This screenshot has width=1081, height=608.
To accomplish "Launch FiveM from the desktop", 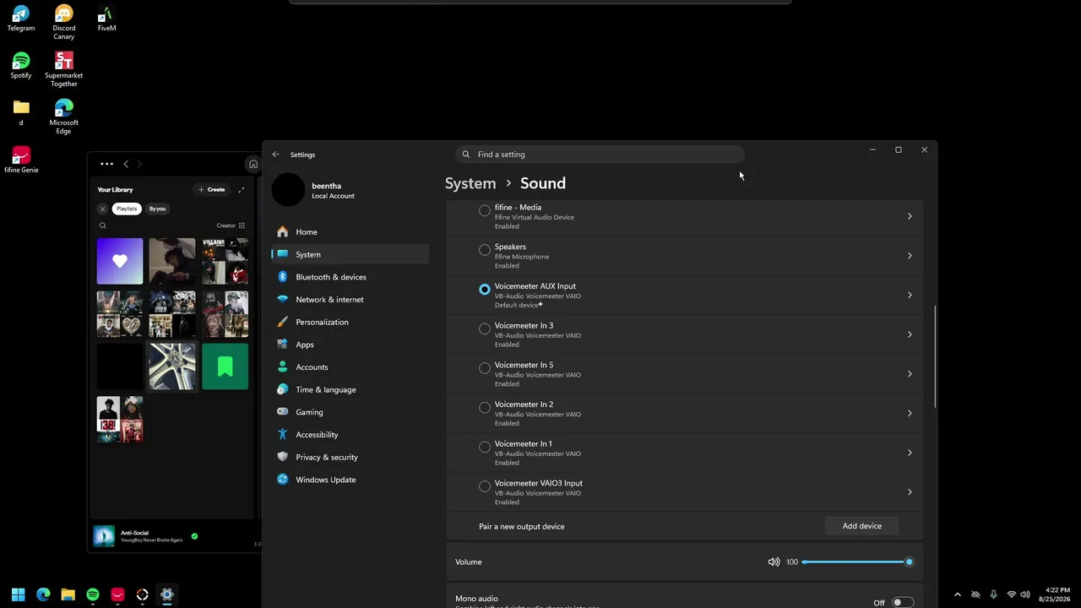I will (106, 19).
